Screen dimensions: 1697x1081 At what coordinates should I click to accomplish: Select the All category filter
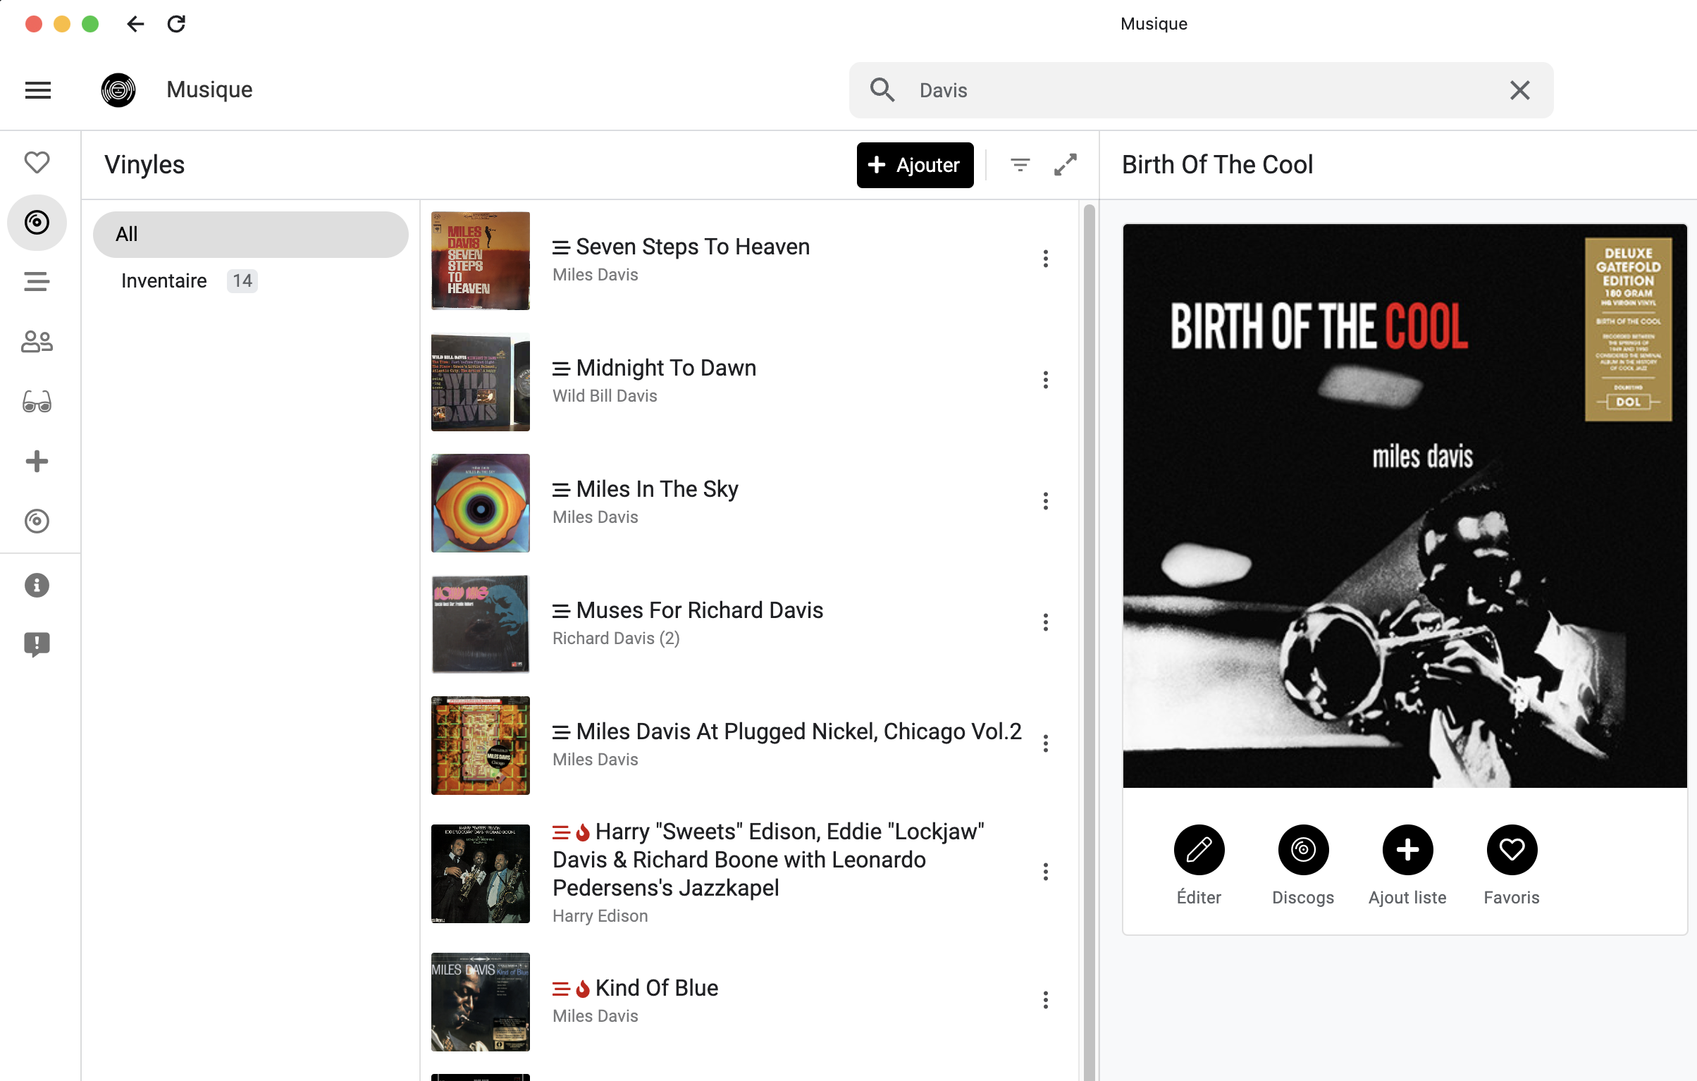coord(250,234)
